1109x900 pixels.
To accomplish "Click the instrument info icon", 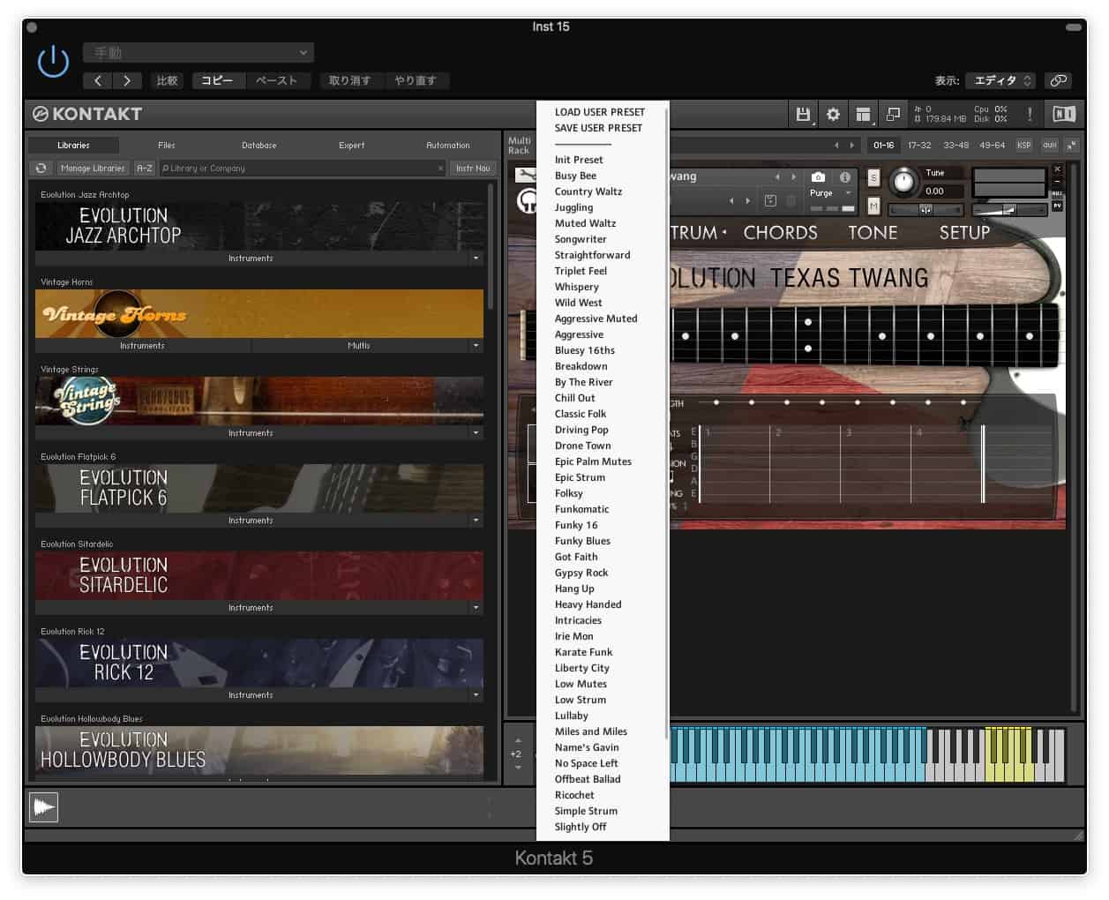I will click(x=845, y=176).
